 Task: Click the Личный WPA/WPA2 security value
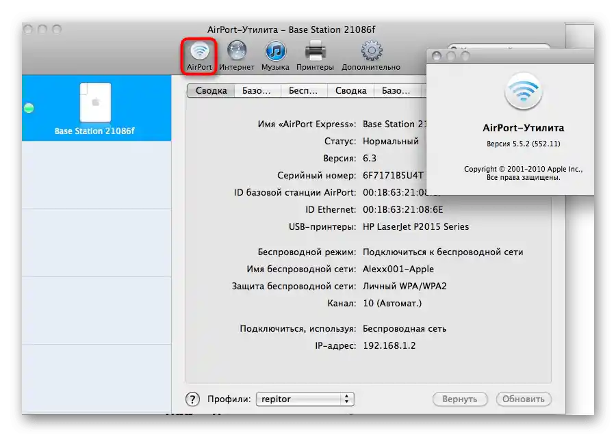click(x=405, y=286)
